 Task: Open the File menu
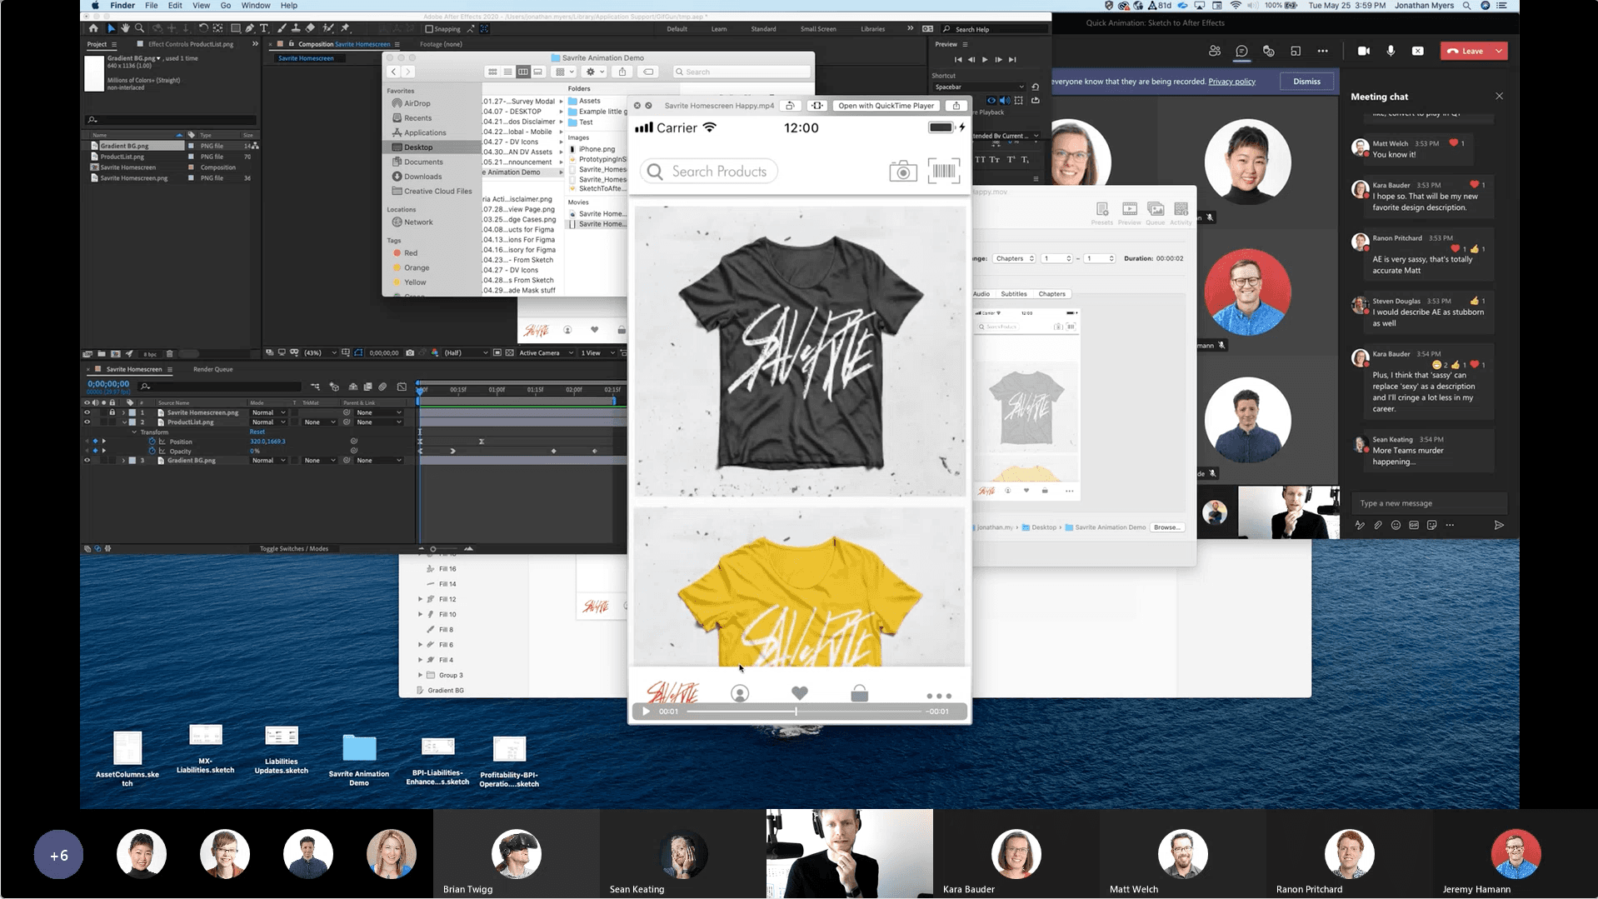(151, 5)
